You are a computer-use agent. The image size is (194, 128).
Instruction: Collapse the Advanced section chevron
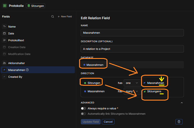[x=182, y=103]
